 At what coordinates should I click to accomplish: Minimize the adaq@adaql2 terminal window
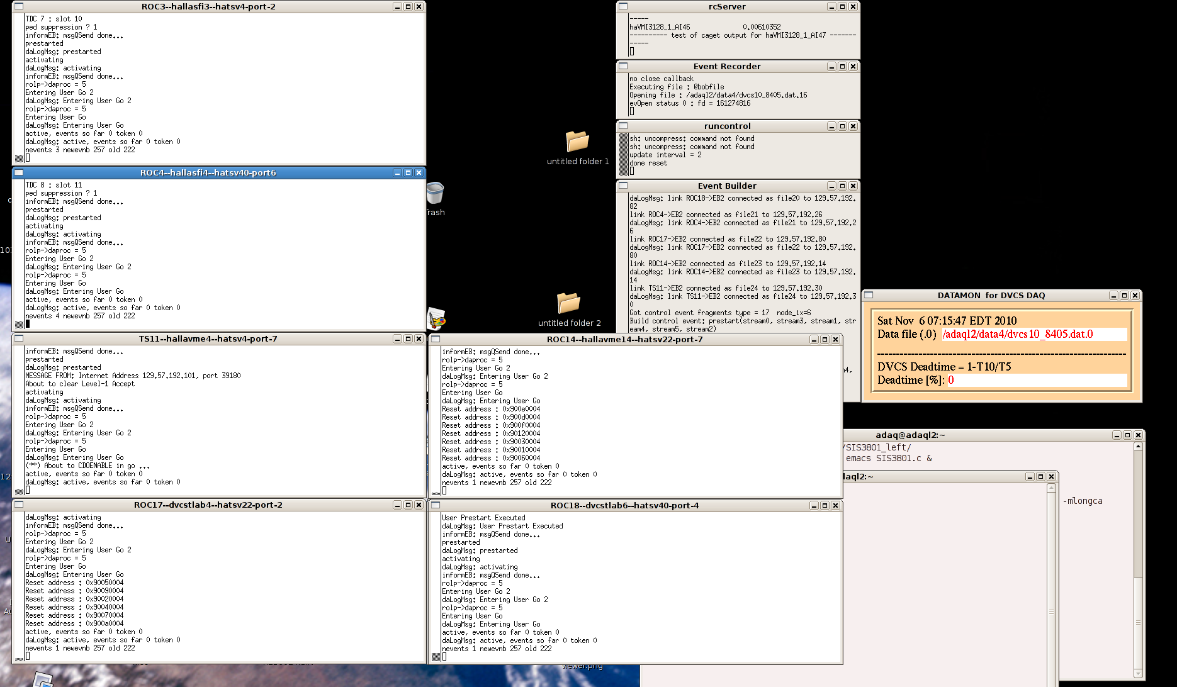tap(1117, 435)
